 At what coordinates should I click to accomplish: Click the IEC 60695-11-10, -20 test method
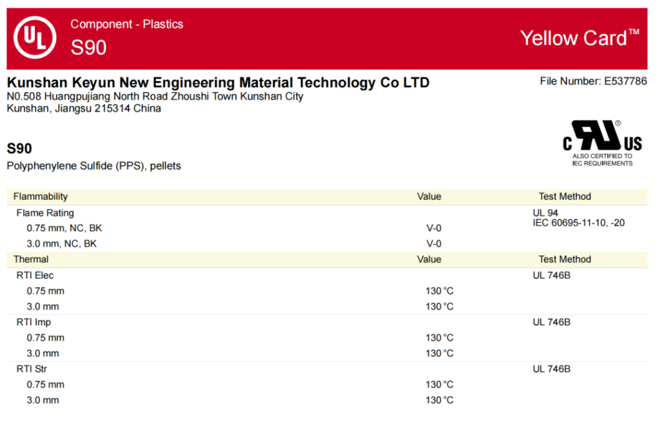point(578,223)
